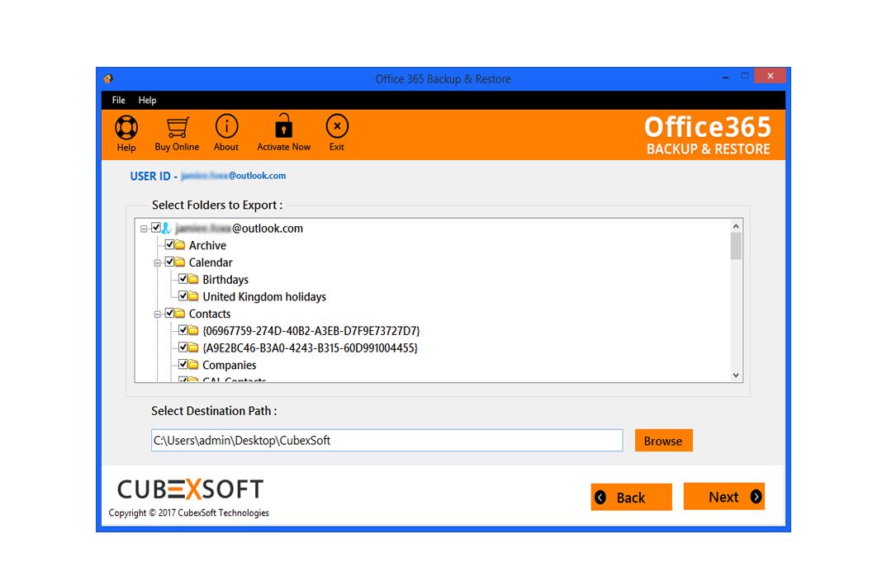887x586 pixels.
Task: Click the Activate Now padlock icon
Action: (x=283, y=125)
